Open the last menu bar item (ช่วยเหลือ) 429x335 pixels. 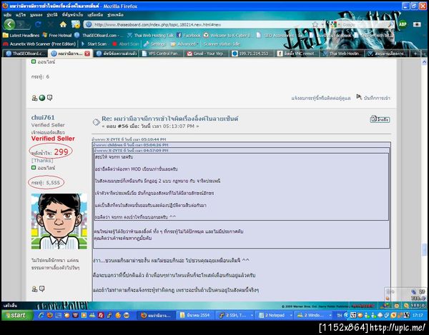click(115, 15)
